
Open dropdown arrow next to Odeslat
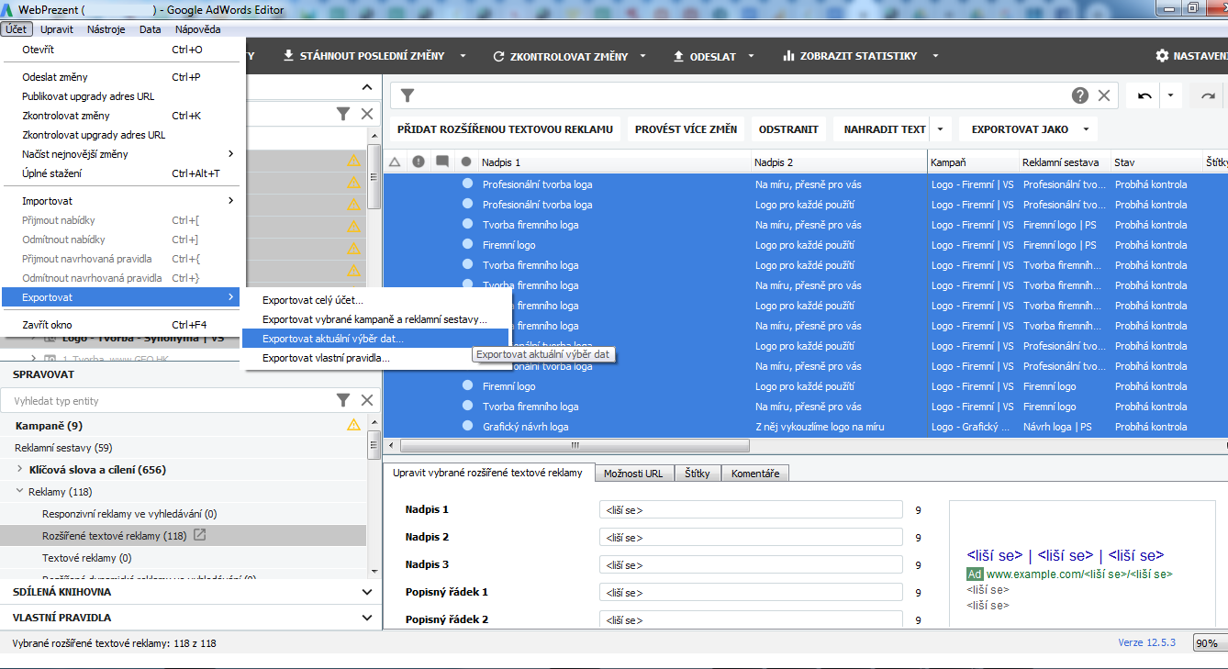[x=751, y=56]
